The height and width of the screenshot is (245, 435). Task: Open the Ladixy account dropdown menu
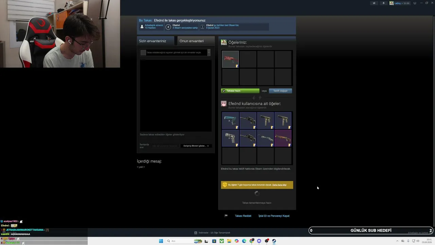(x=399, y=3)
